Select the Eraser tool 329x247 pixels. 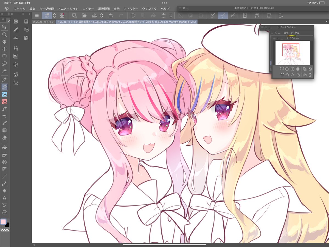4,138
